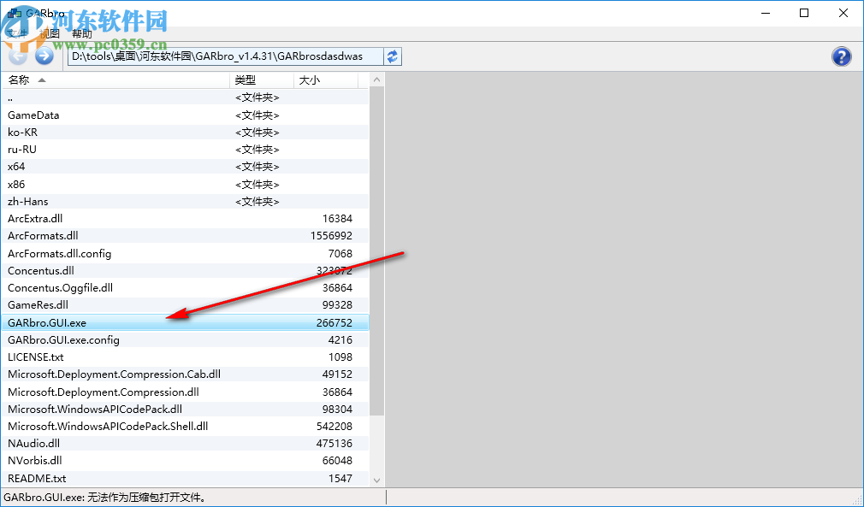Open the 文件 menu

pos(17,33)
